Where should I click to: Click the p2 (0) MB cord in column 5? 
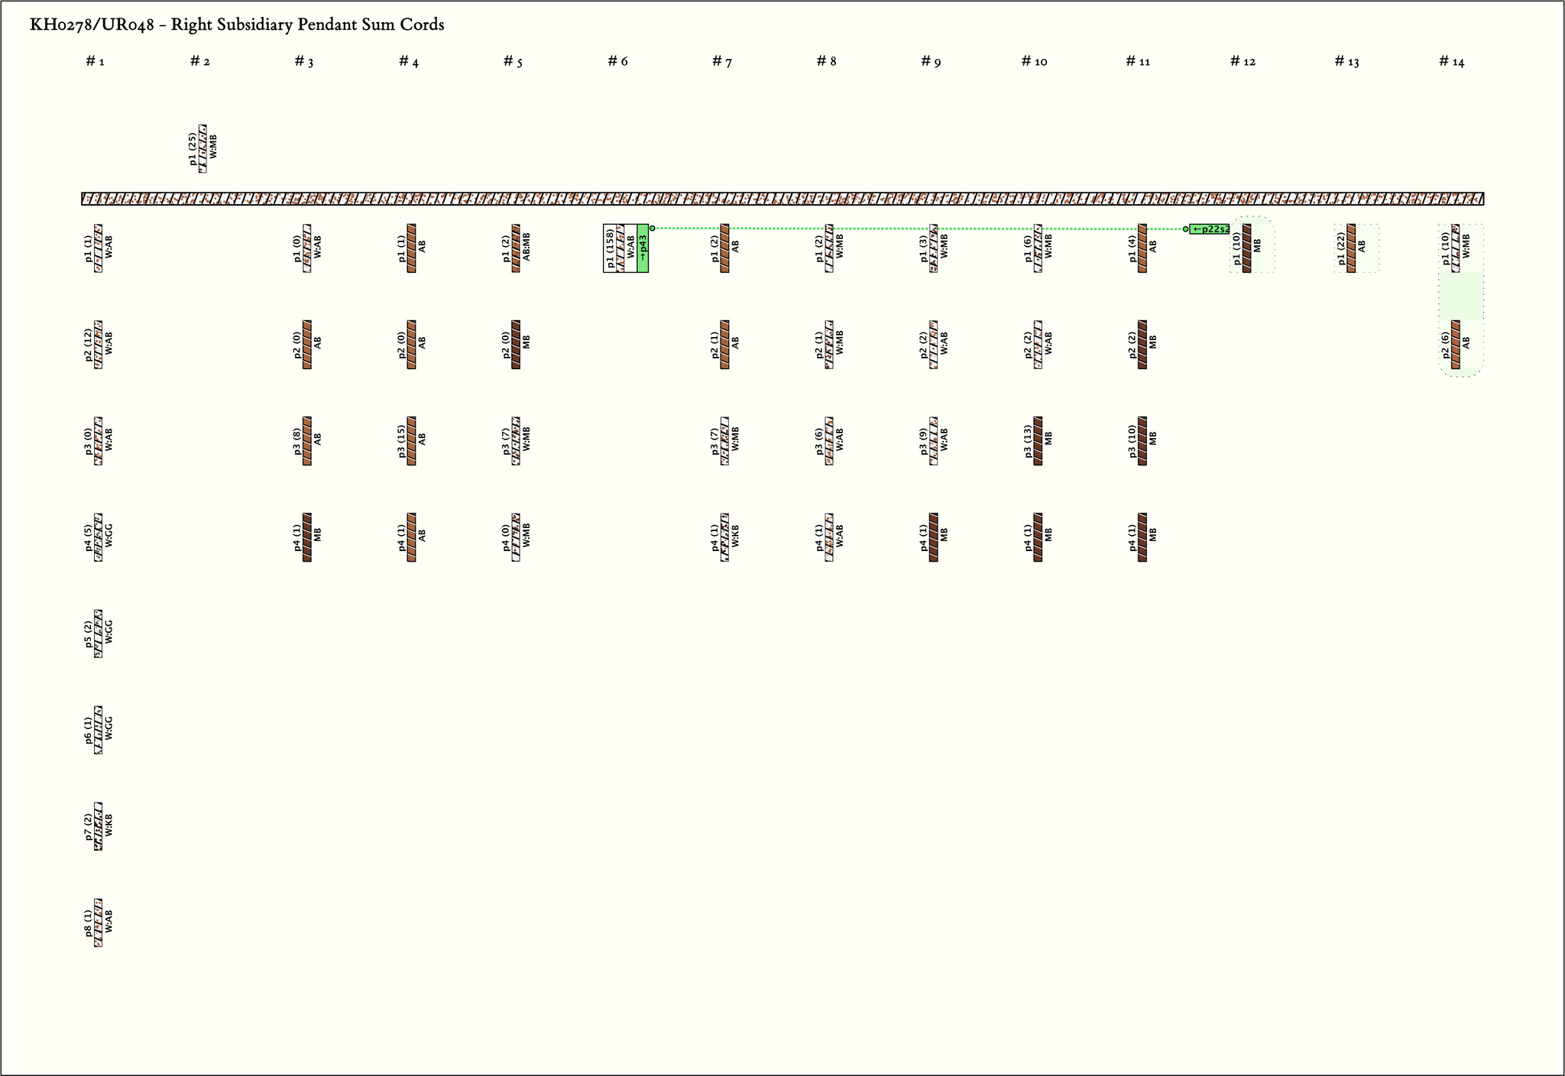click(x=516, y=345)
